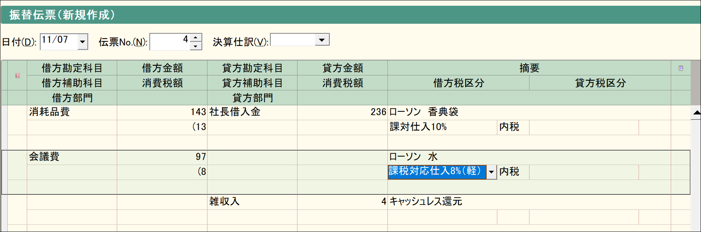The width and height of the screenshot is (701, 232).
Task: Decrease 伝票No. with the down spinner
Action: [196, 46]
